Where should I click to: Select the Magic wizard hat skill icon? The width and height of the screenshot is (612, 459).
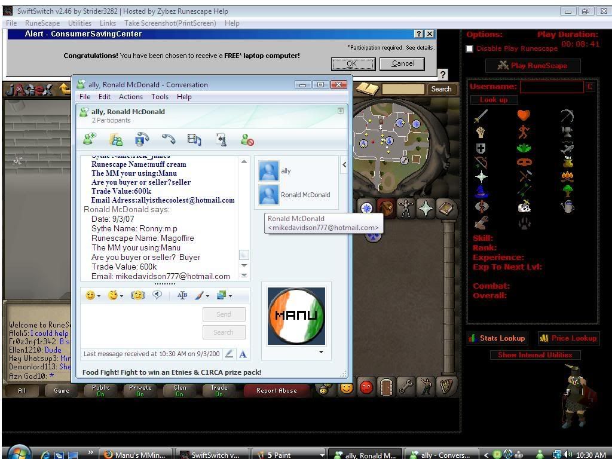pos(481,191)
